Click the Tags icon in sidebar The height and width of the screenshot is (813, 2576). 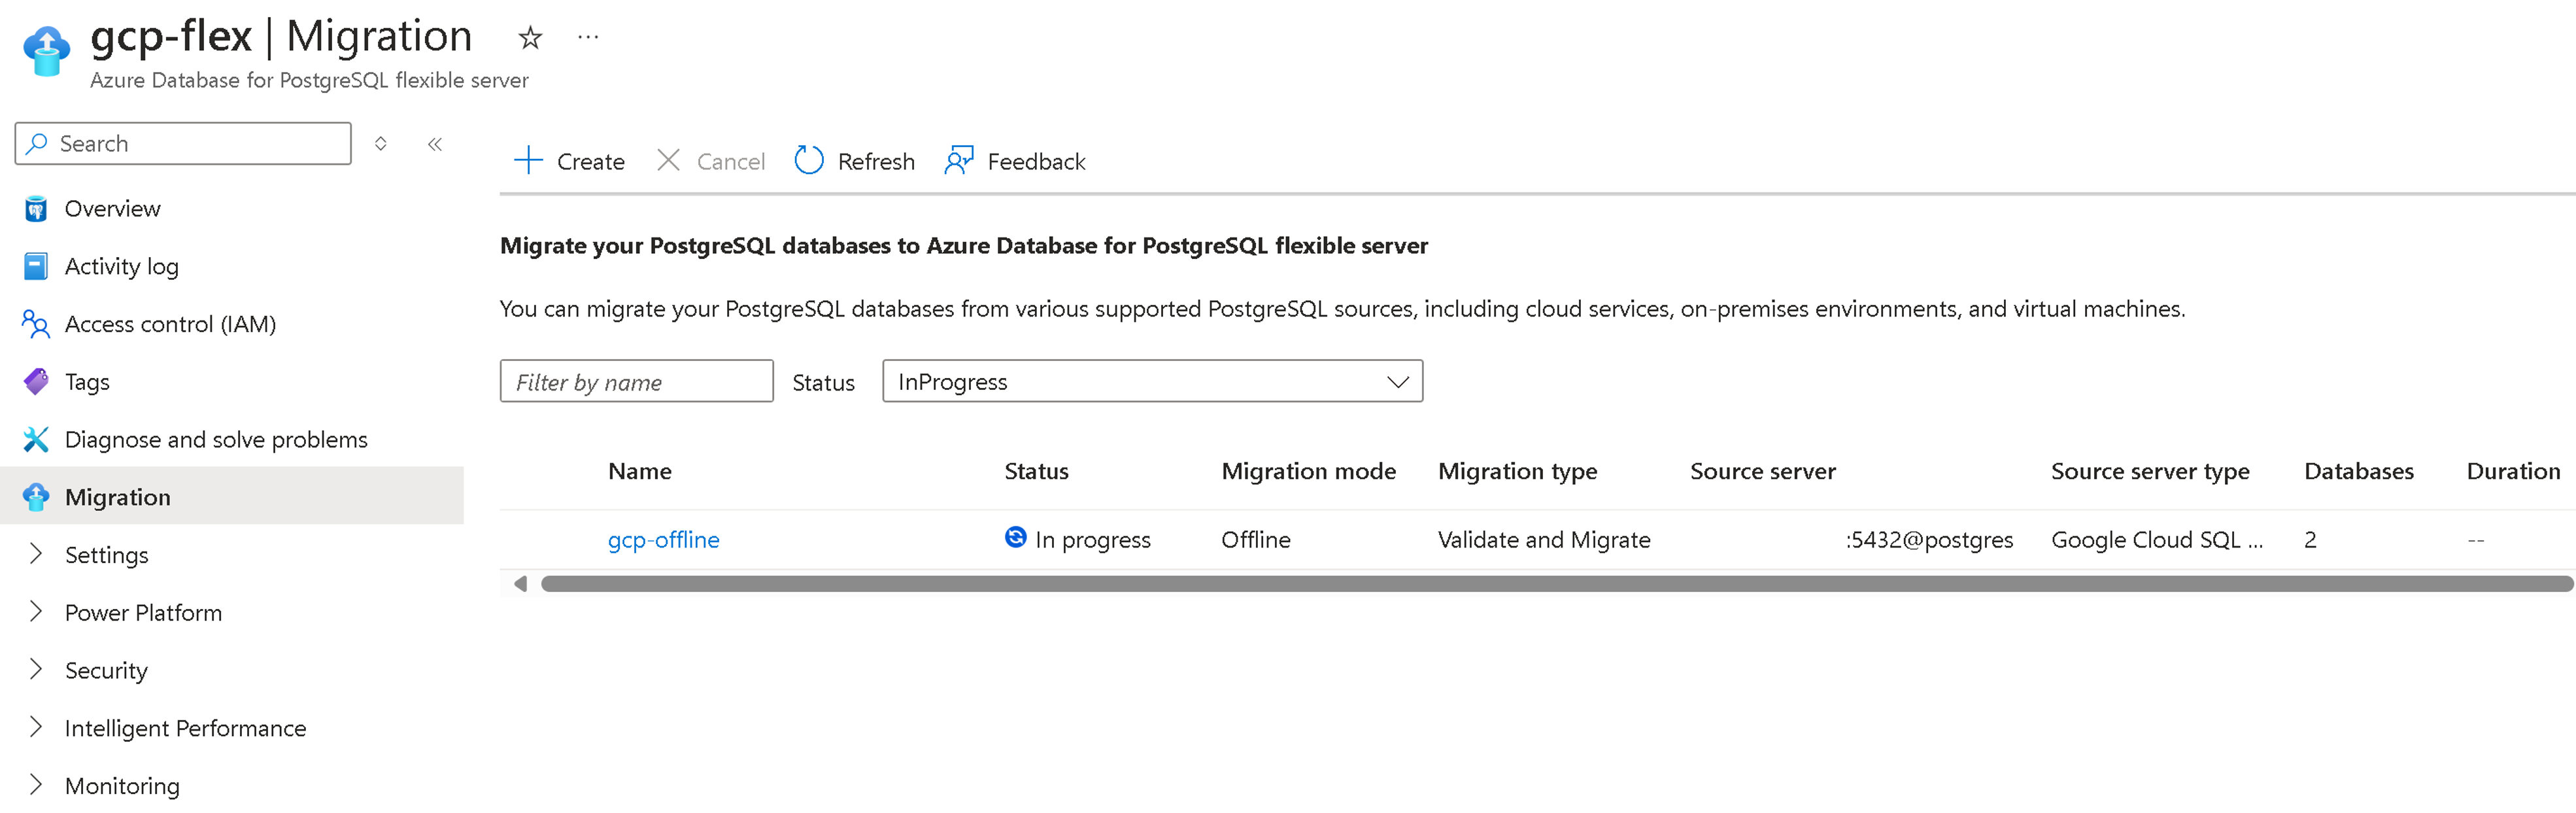(36, 382)
